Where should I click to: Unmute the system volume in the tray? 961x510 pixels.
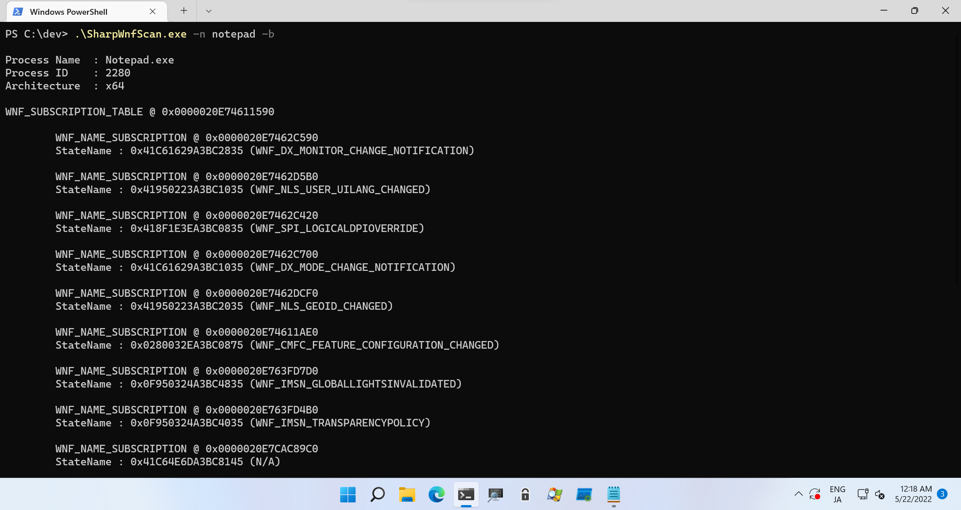(880, 495)
